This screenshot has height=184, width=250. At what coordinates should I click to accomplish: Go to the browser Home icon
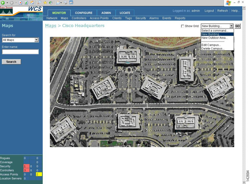pos(32,3)
